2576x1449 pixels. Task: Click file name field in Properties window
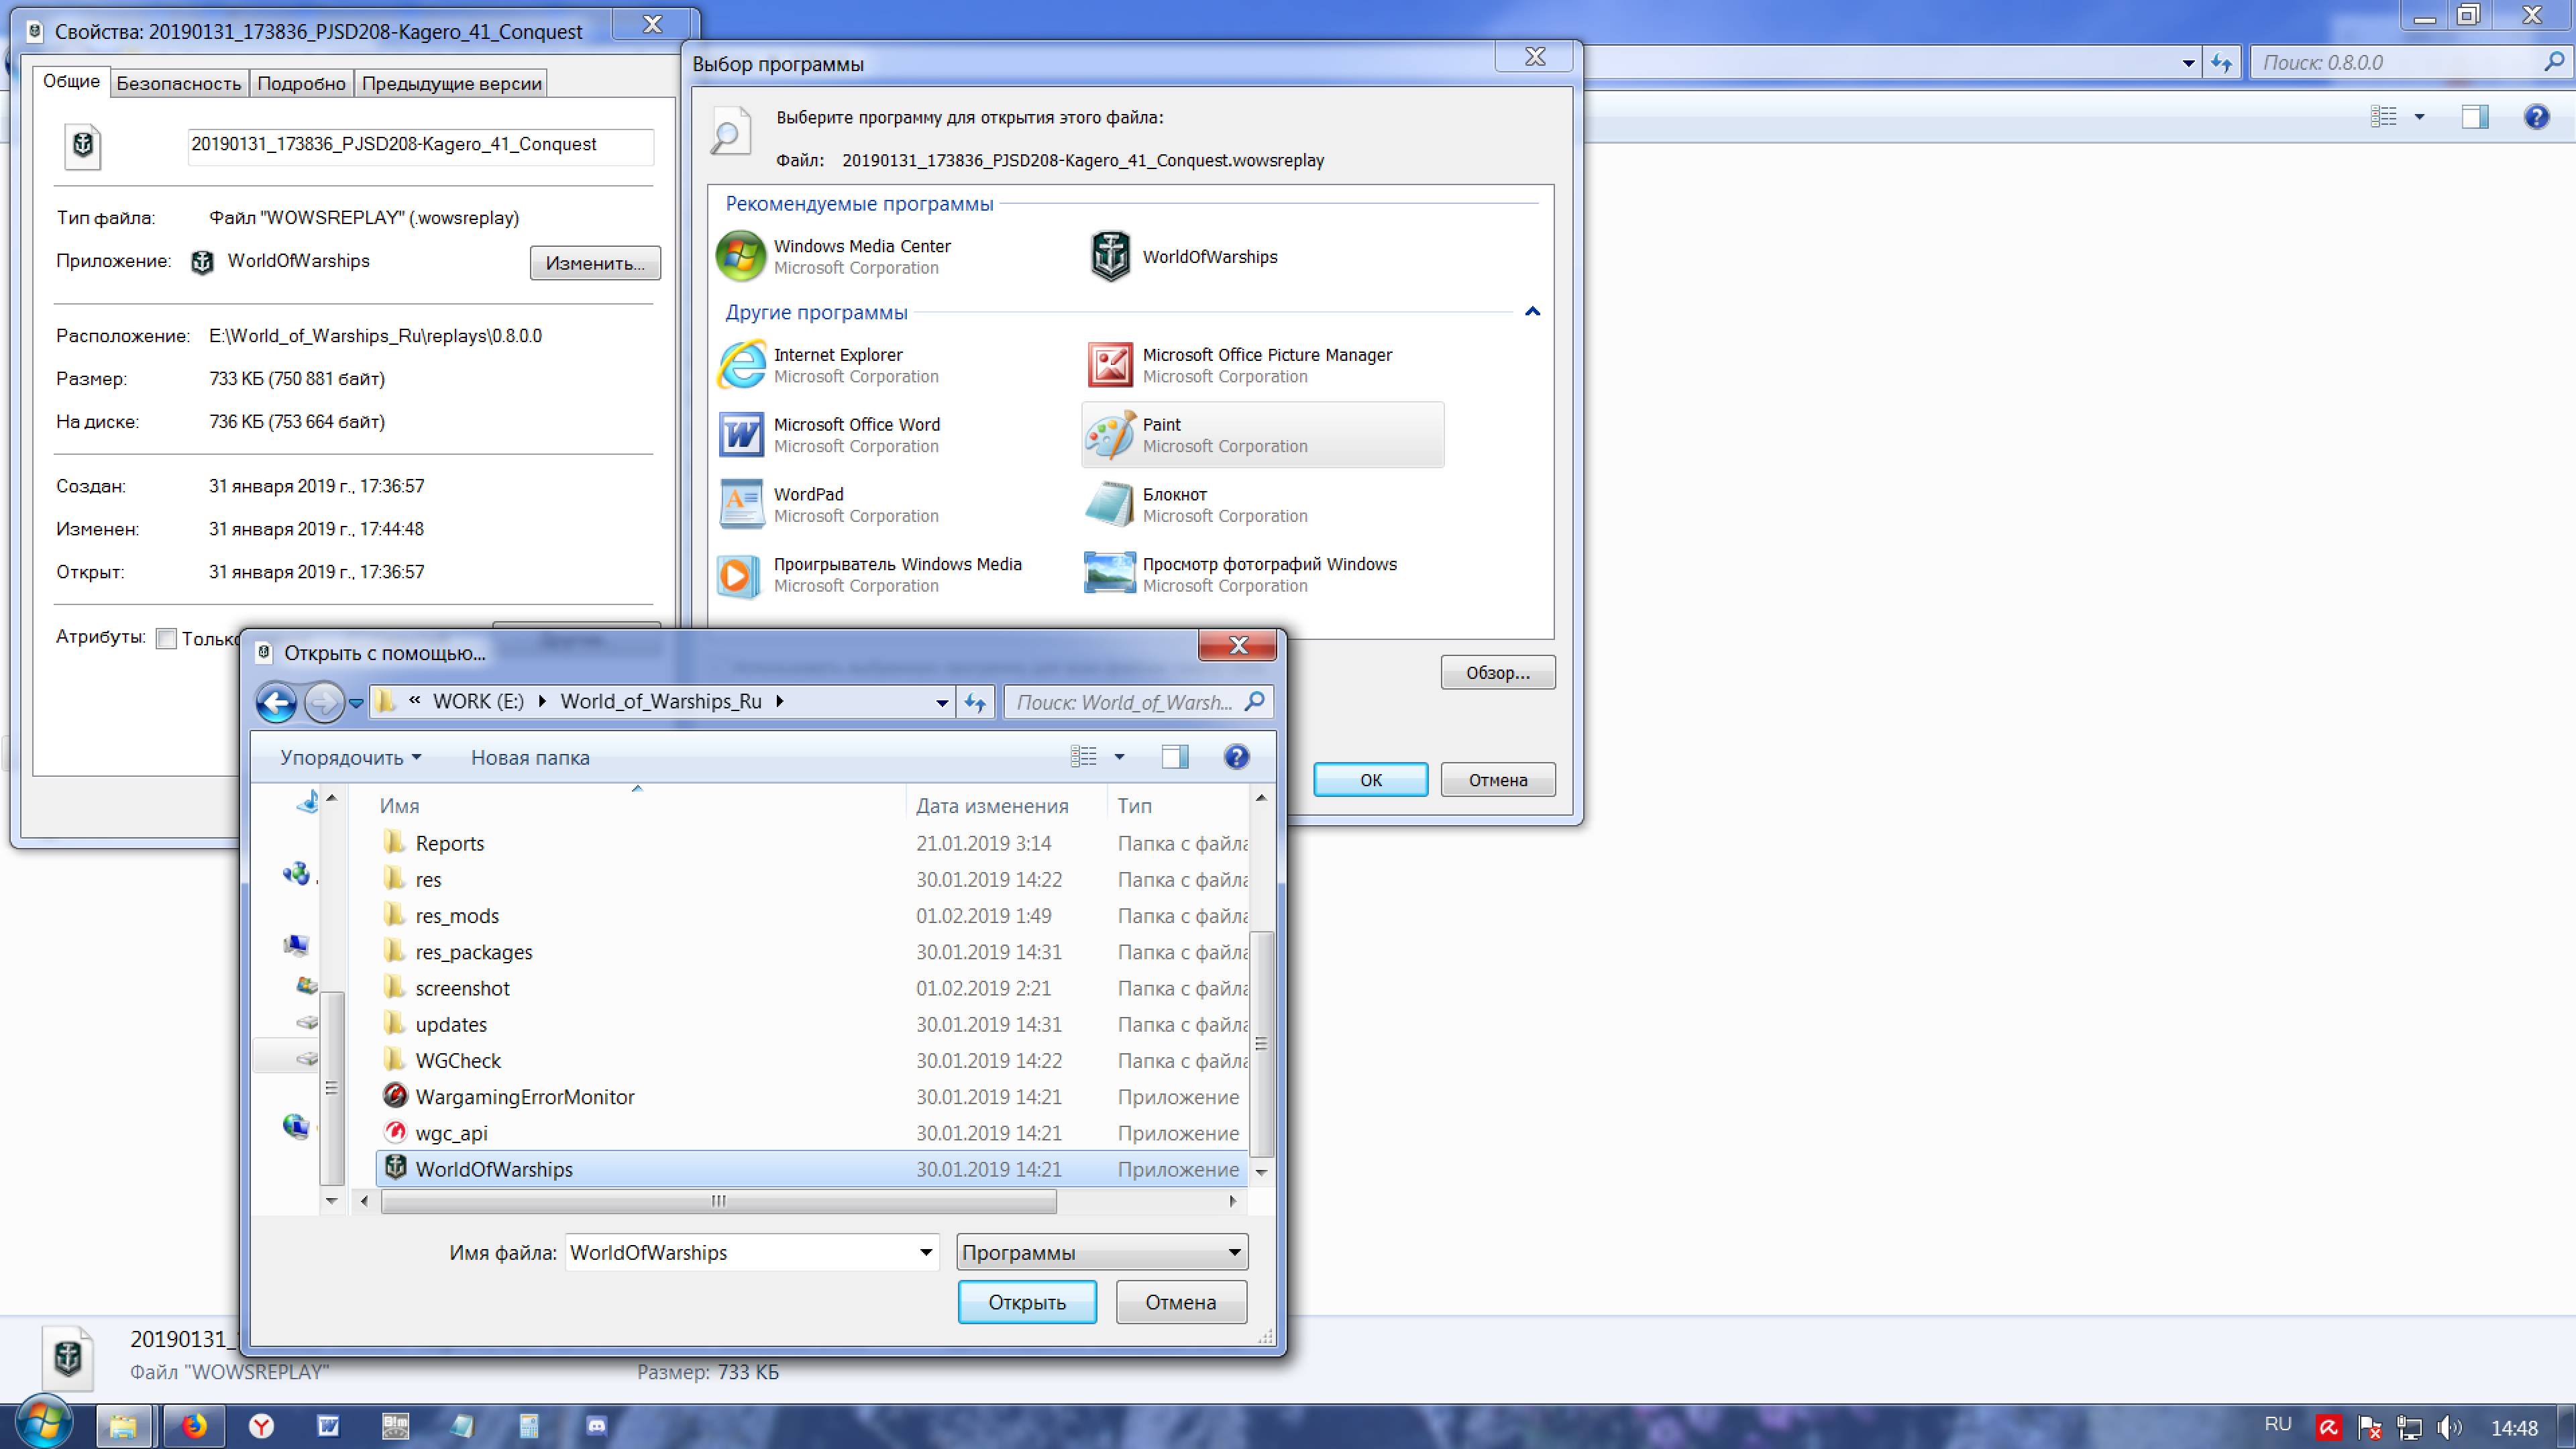[x=420, y=145]
